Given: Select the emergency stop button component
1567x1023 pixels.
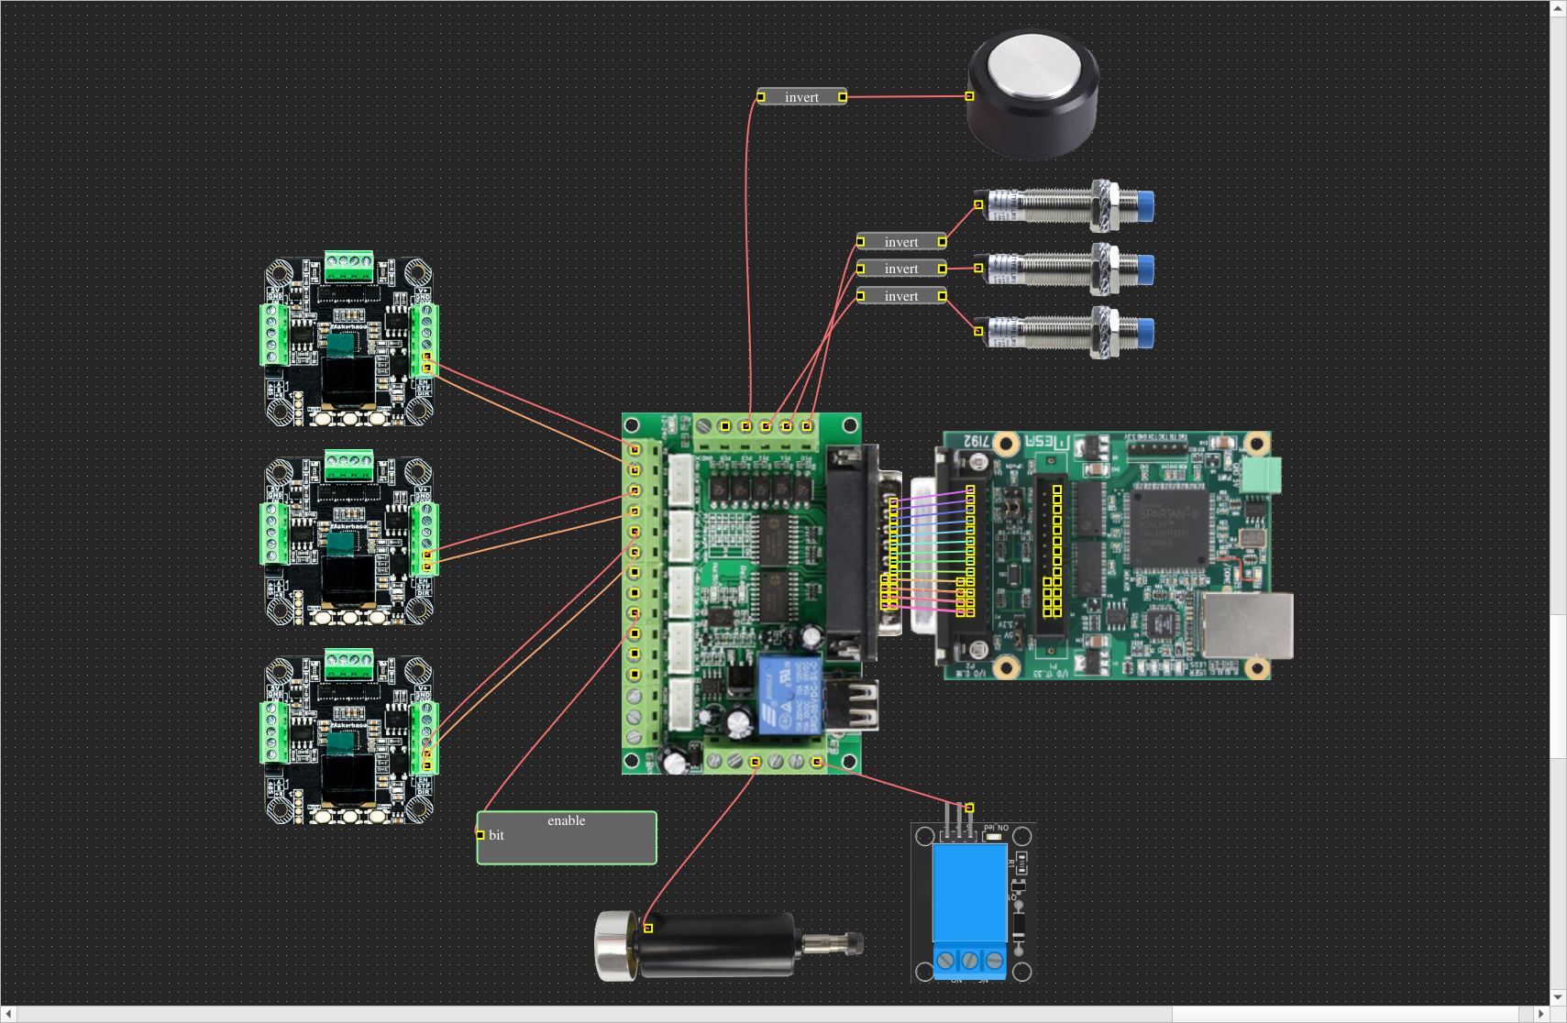Looking at the screenshot, I should (x=1034, y=93).
